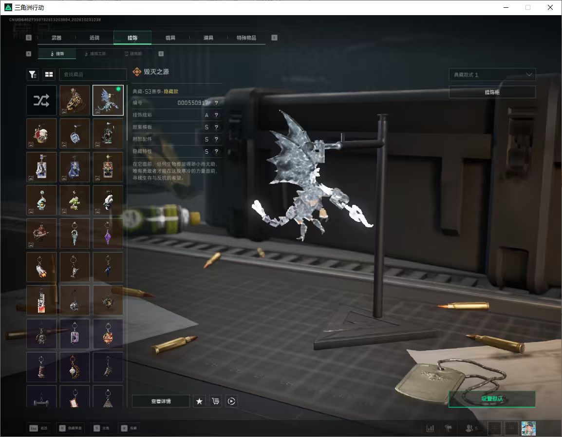This screenshot has width=562, height=437.
Task: Open the statistics bar chart icon
Action: pyautogui.click(x=430, y=428)
